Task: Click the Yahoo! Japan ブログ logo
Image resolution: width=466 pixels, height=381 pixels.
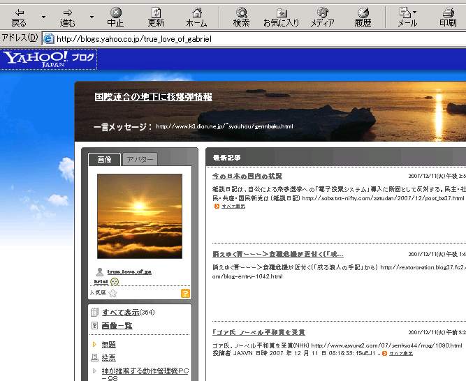Action: tap(49, 59)
